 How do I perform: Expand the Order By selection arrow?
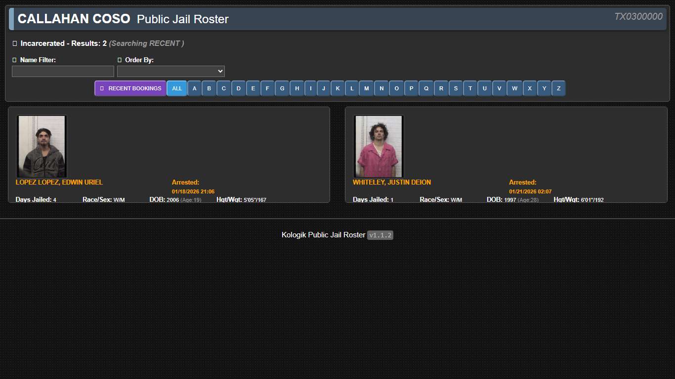(219, 71)
